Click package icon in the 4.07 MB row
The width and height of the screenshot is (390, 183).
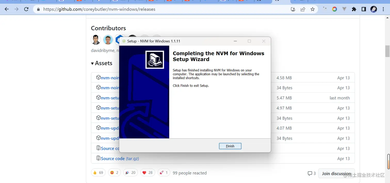click(x=98, y=128)
